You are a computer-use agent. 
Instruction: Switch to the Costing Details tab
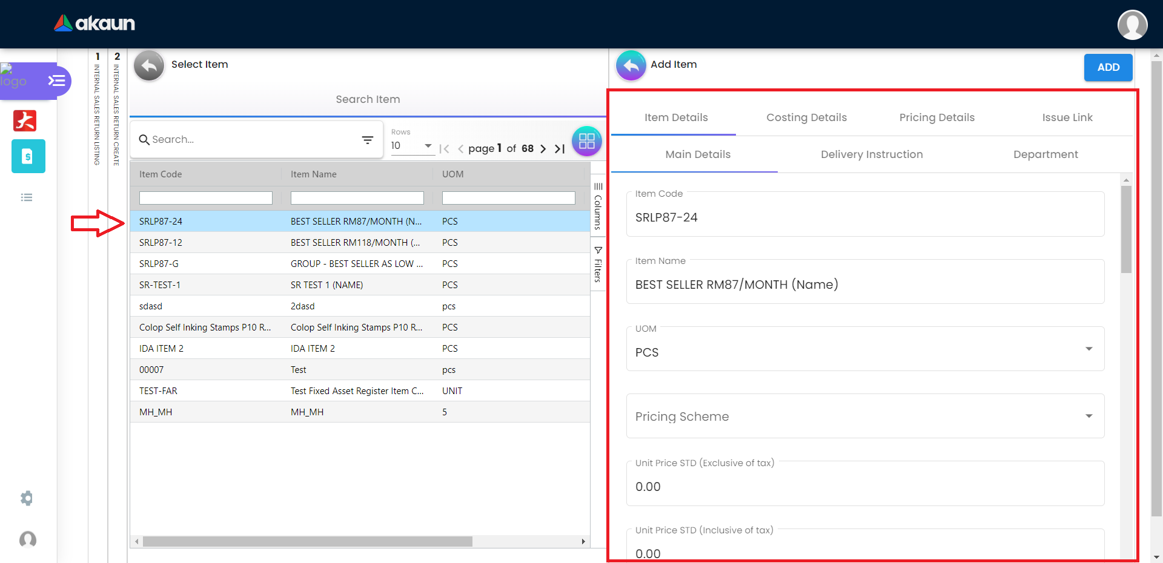806,117
